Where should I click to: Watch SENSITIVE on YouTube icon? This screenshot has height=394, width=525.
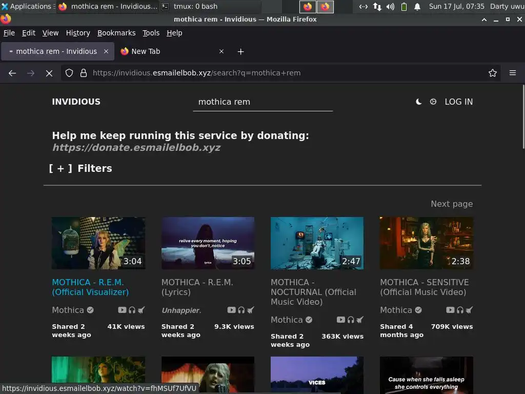[450, 310]
